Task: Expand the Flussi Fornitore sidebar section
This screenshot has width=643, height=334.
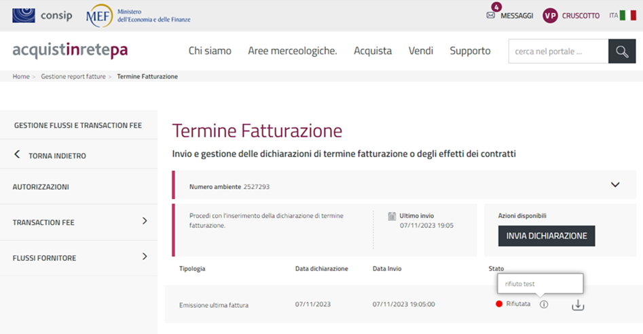Action: point(145,257)
